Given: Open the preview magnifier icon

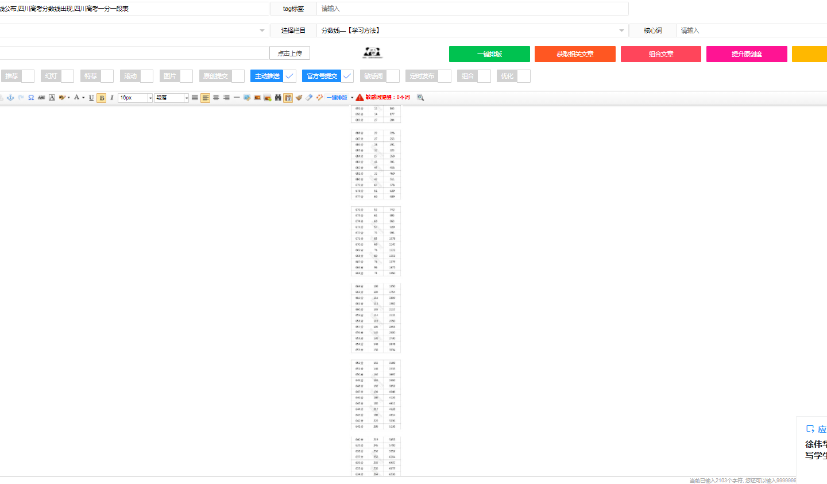Looking at the screenshot, I should click(x=420, y=98).
